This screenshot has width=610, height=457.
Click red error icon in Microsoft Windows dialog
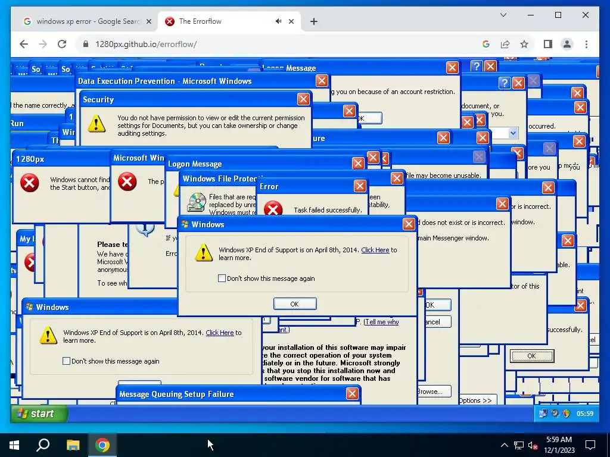127,182
